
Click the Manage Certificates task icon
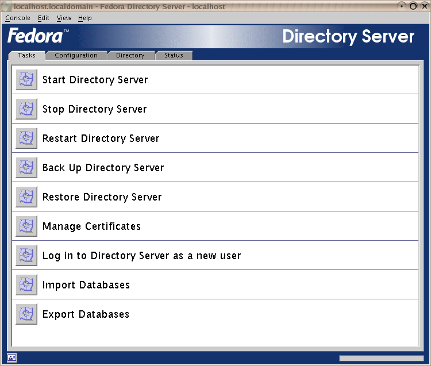(x=26, y=226)
